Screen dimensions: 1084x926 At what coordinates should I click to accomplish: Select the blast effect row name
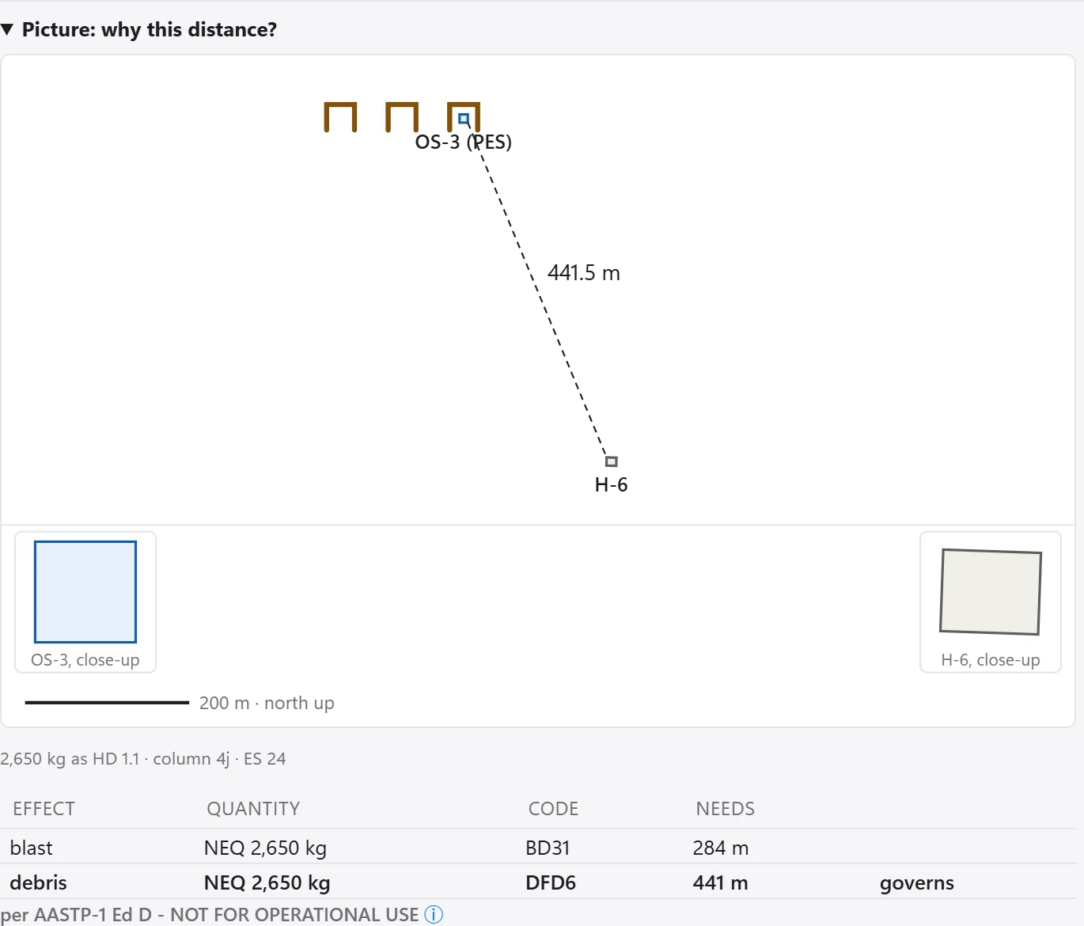32,848
